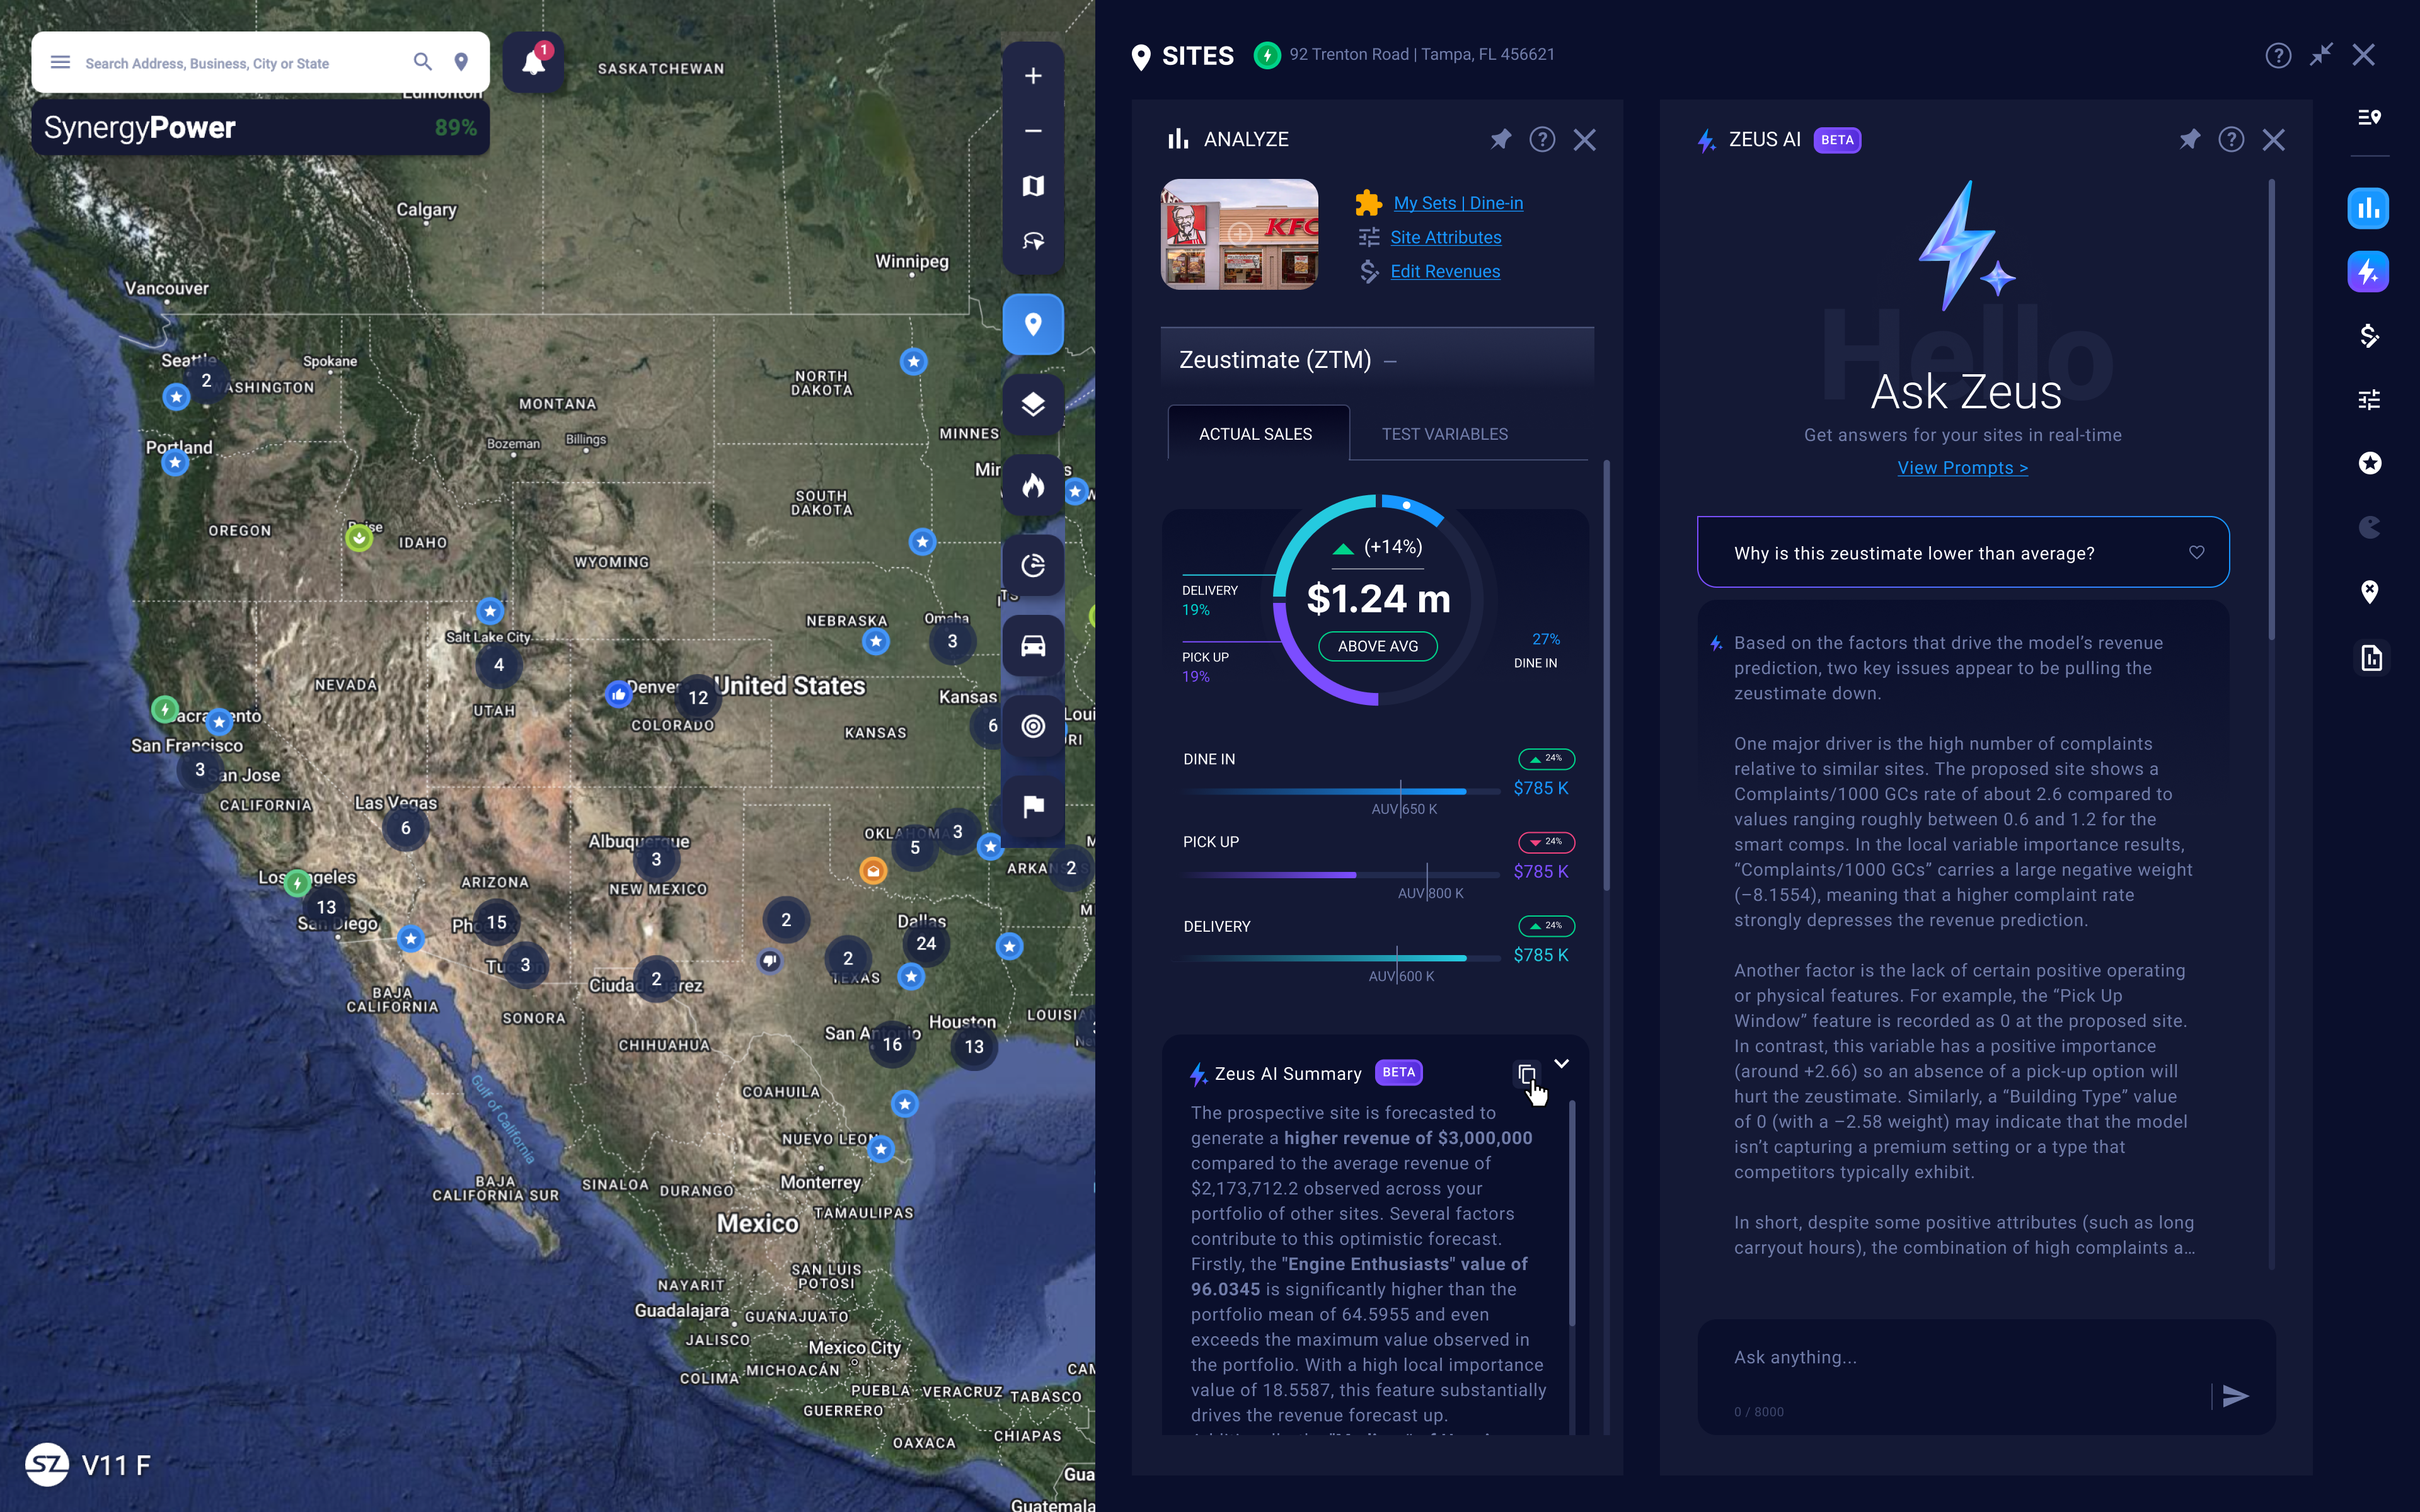Select the Analyze bar chart sidebar icon

[x=2368, y=208]
